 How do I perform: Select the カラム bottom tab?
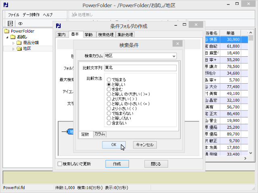tap(100, 134)
